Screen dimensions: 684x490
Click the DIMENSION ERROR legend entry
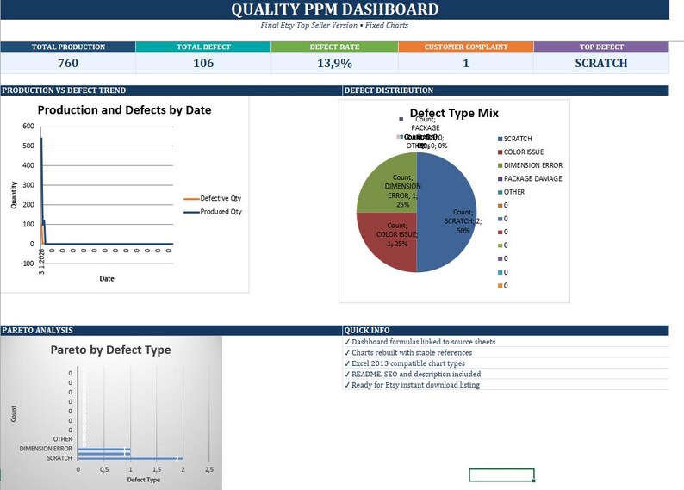530,165
